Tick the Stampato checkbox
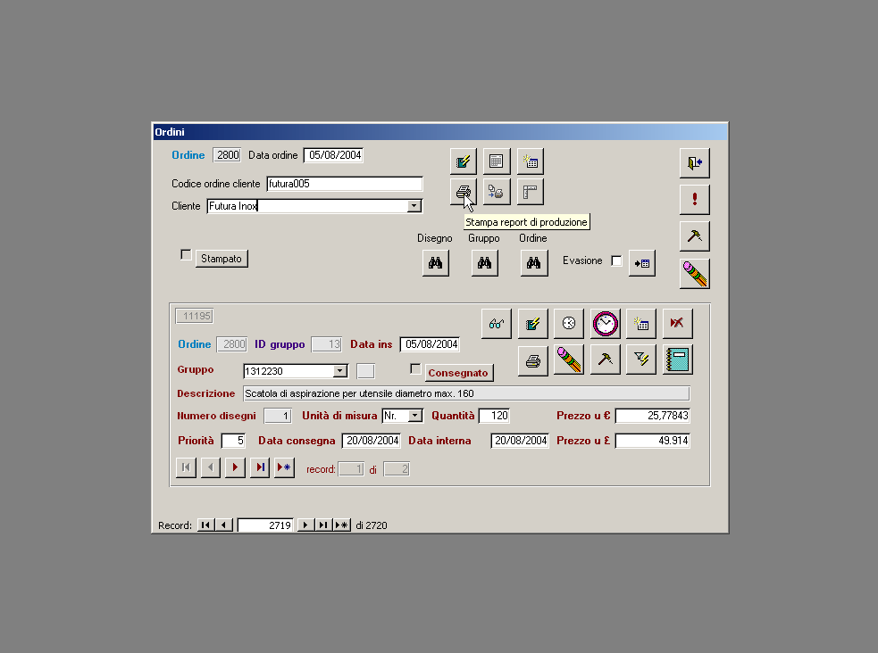 click(x=186, y=255)
